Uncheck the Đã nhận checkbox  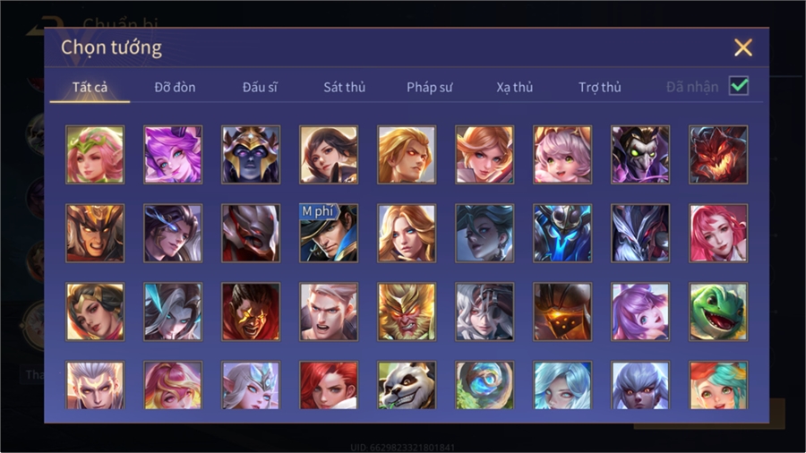pyautogui.click(x=739, y=86)
